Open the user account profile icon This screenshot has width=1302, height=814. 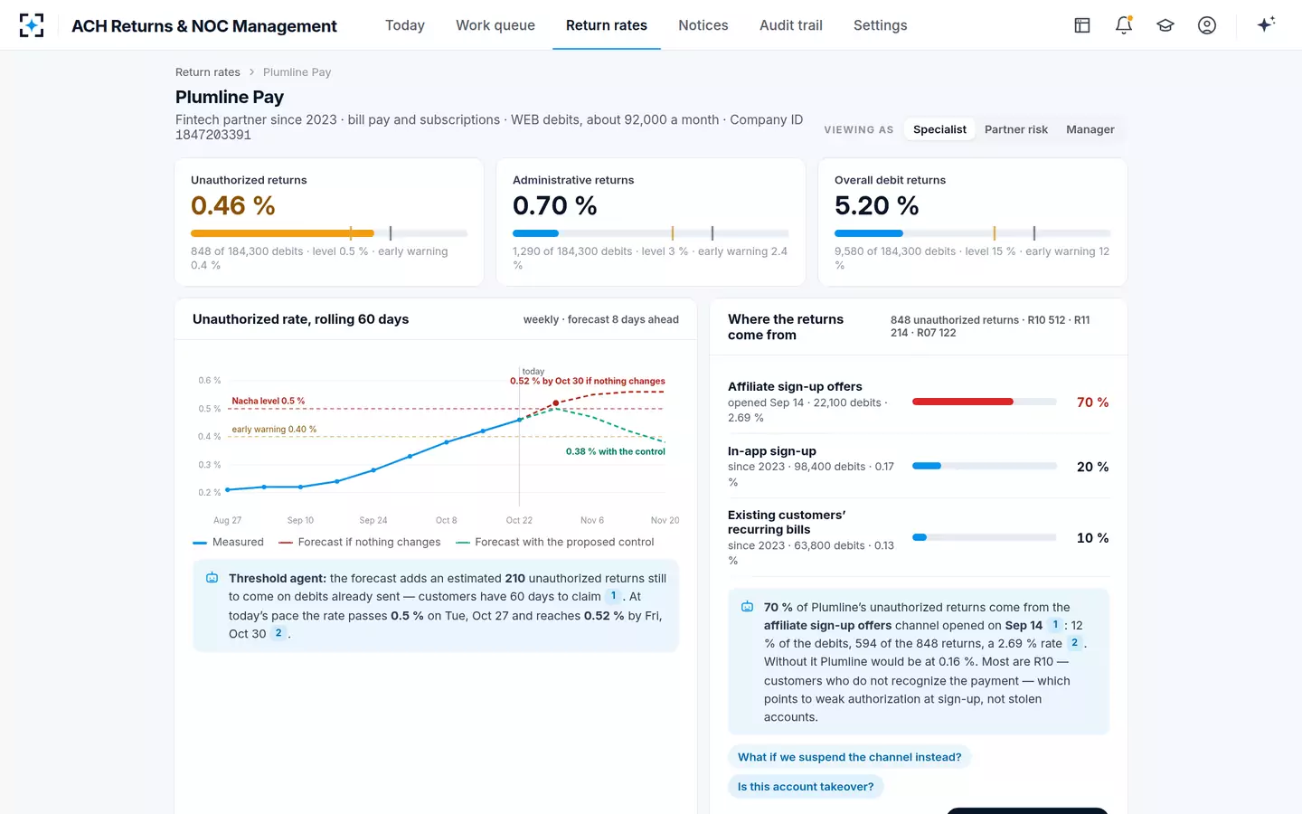click(1207, 25)
